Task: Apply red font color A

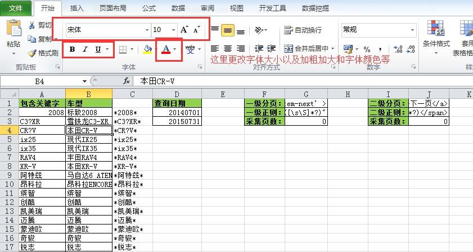Action: click(166, 49)
